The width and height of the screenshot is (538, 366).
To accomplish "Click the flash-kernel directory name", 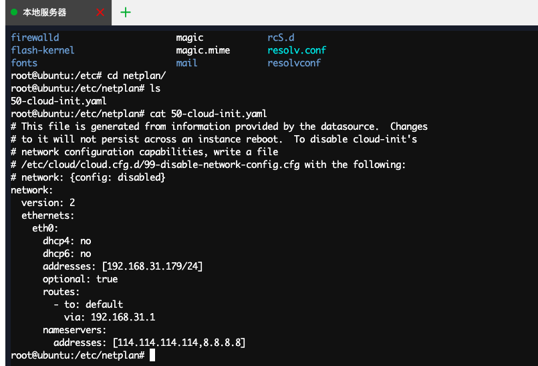I will (x=43, y=50).
